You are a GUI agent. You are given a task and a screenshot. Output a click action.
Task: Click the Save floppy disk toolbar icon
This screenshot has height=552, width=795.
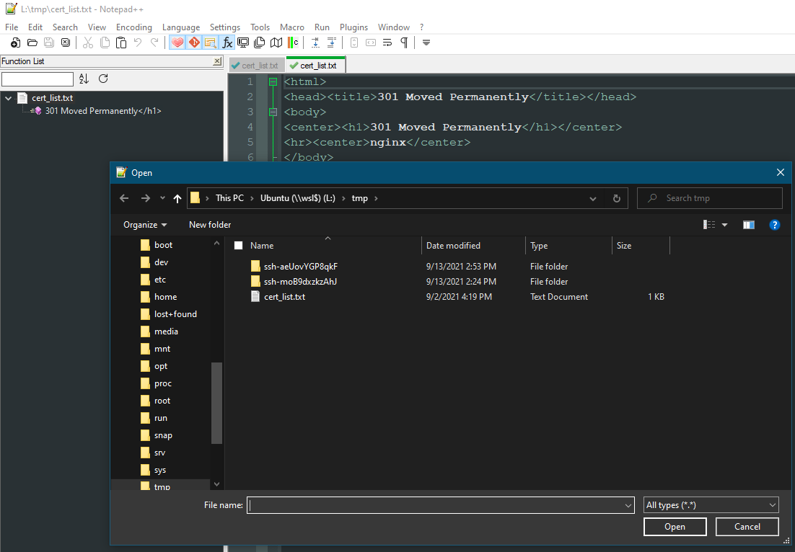click(x=48, y=43)
